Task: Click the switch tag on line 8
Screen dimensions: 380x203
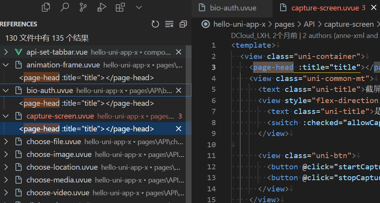Action: 284,122
